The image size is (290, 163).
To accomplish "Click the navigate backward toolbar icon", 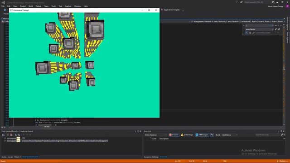I will coord(5,10).
